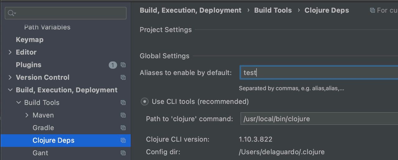This screenshot has height=160, width=398.
Task: Click project-level icon beside Gradle
Action: click(123, 128)
